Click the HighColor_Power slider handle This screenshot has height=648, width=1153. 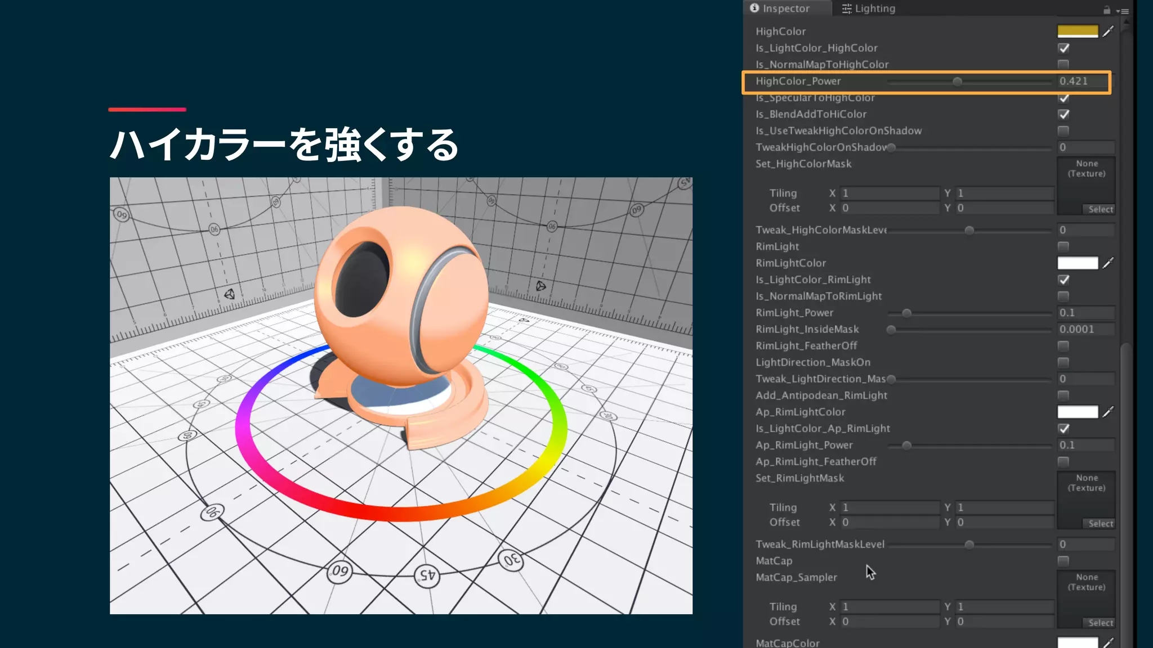tap(957, 82)
